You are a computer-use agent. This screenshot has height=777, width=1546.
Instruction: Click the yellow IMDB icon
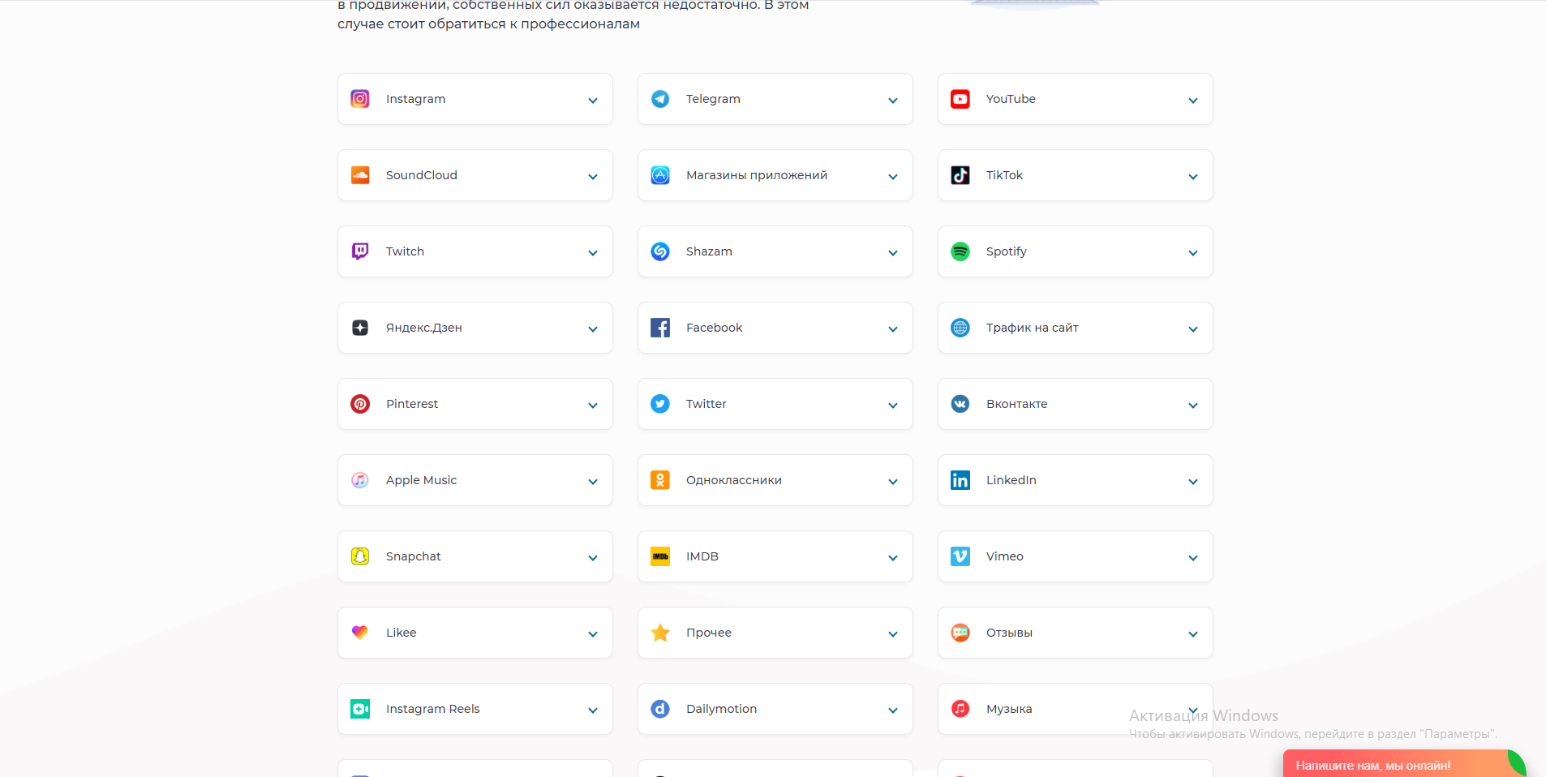(660, 556)
